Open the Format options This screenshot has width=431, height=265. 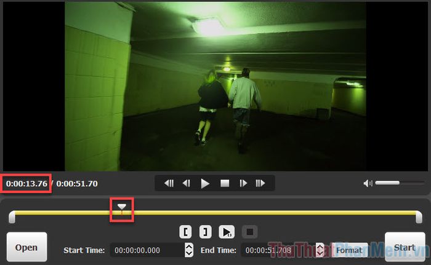click(x=349, y=250)
